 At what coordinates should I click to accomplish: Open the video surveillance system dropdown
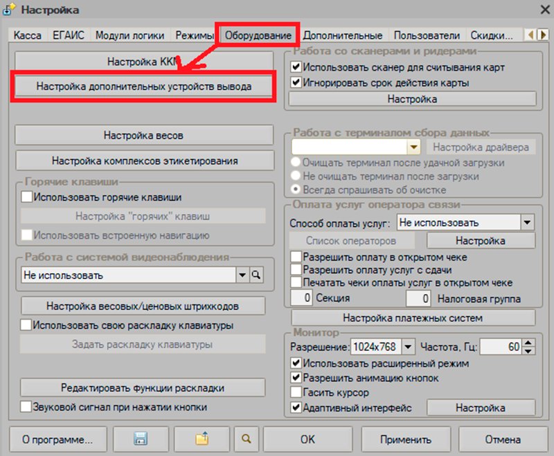pyautogui.click(x=242, y=275)
